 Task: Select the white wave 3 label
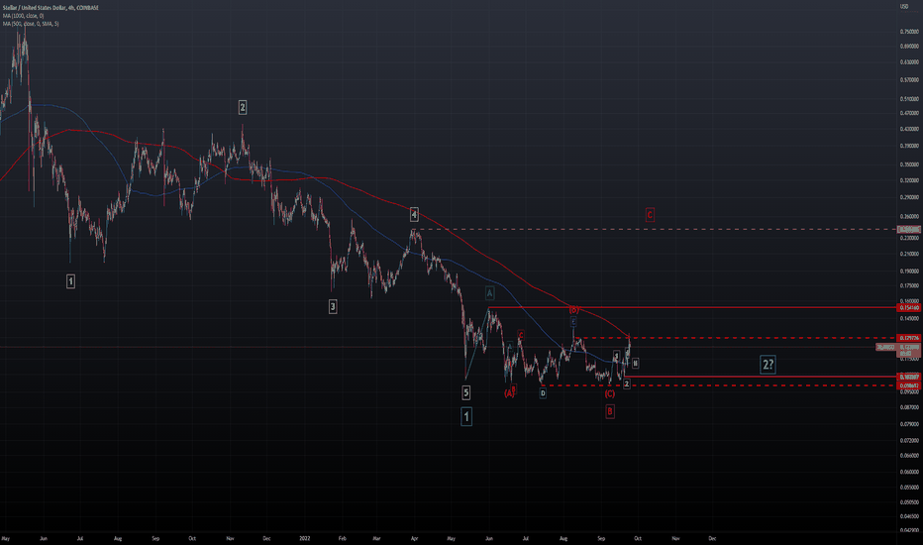[x=333, y=306]
